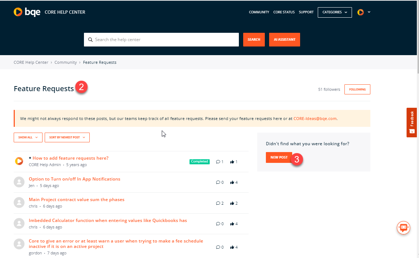Toggle the Following button

pos(357,89)
